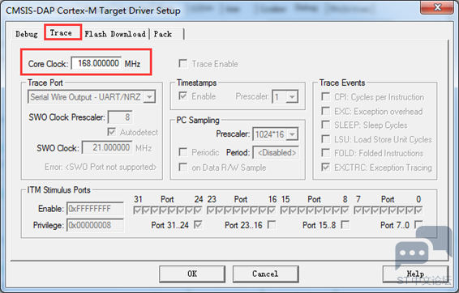This screenshot has width=459, height=293.
Task: Toggle Port 7..0 privilege checkbox
Action: click(x=419, y=225)
